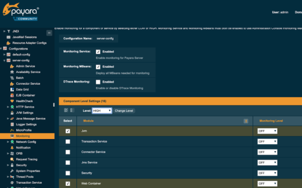Uncheck the Web Container row checkbox
This screenshot has height=188, width=302.
tap(68, 184)
